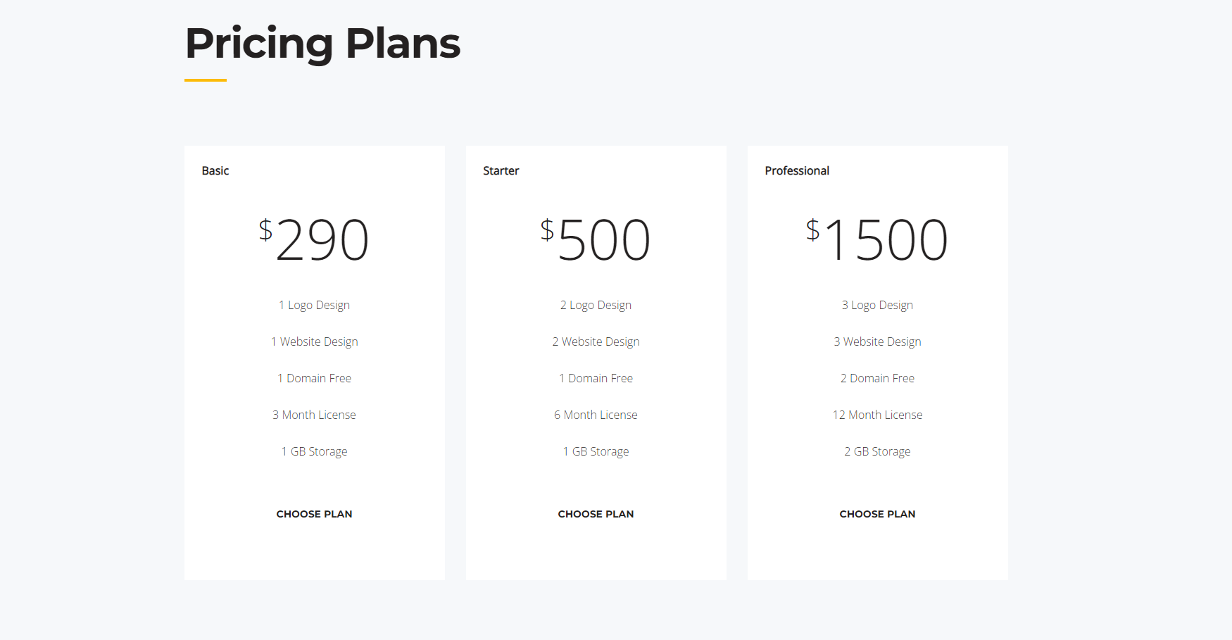1232x640 pixels.
Task: Select the Starter plan title
Action: pos(501,170)
